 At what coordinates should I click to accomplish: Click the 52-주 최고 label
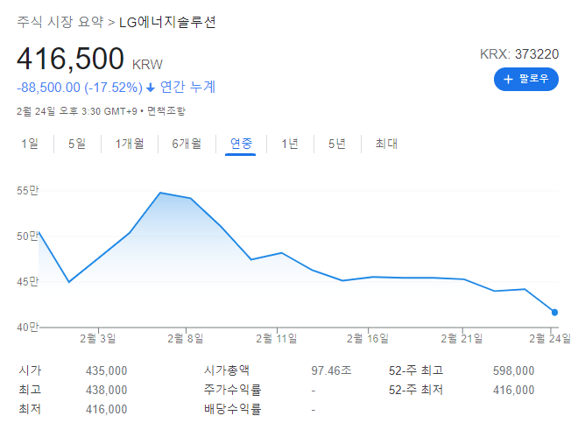point(416,370)
